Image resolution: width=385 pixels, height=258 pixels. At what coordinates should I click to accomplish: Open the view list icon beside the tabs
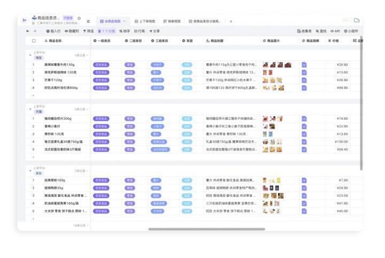(x=88, y=21)
